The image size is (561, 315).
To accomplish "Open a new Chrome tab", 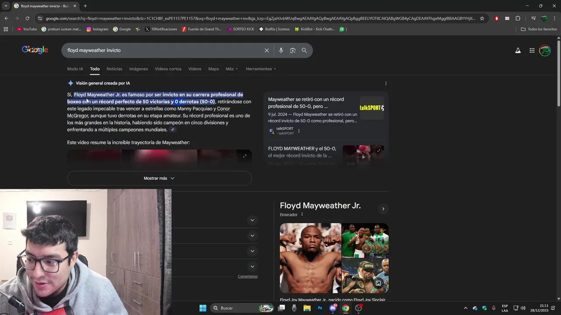I will coord(85,6).
